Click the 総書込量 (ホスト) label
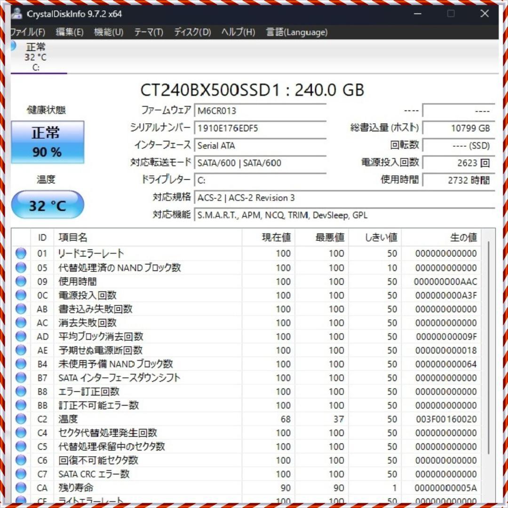The height and width of the screenshot is (508, 508). pos(385,127)
